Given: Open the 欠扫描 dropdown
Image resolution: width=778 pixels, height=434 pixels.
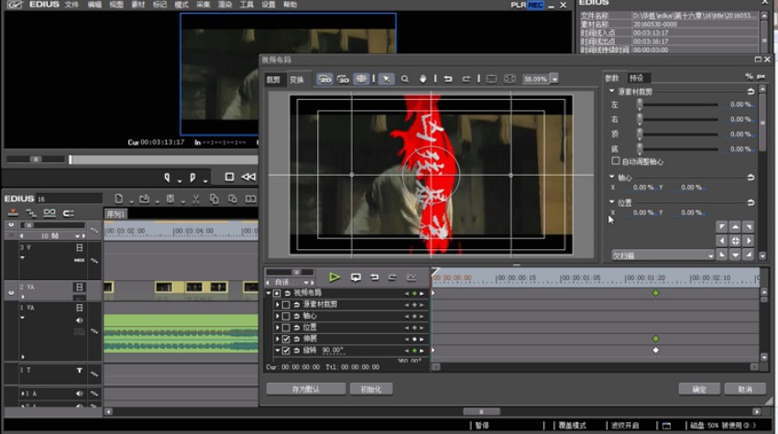Looking at the screenshot, I should point(663,255).
